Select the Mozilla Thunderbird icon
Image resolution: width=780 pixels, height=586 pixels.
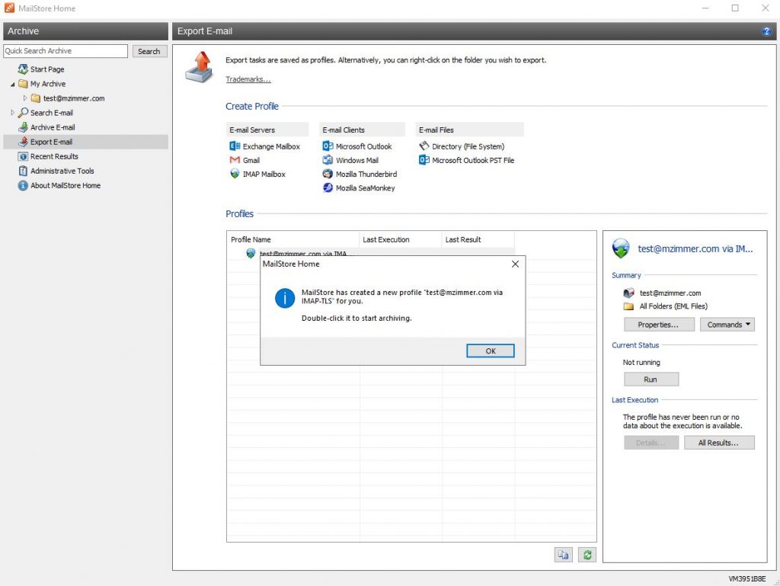coord(328,175)
